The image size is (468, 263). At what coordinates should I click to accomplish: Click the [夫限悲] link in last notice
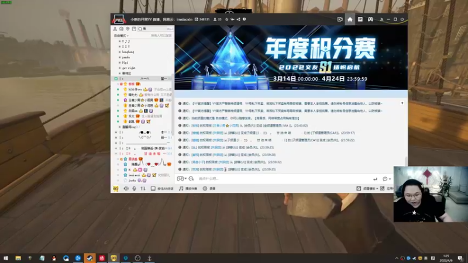pyautogui.click(x=218, y=169)
